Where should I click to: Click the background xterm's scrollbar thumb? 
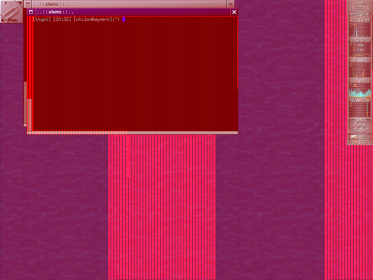[25, 102]
